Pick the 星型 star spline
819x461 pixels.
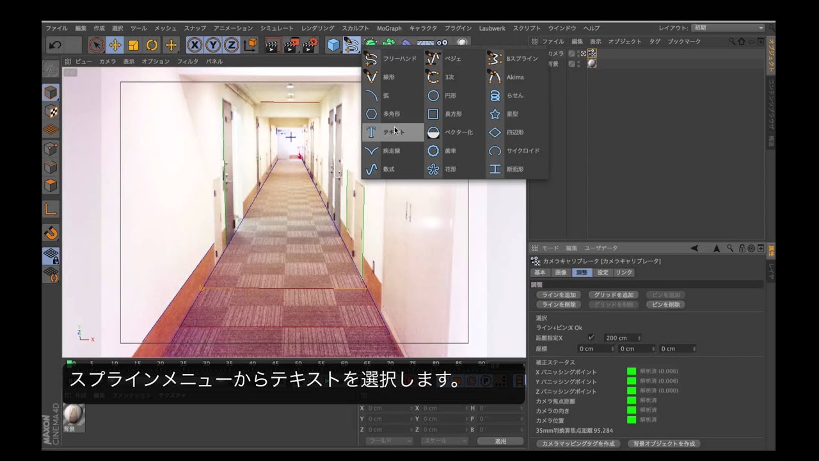coord(517,114)
